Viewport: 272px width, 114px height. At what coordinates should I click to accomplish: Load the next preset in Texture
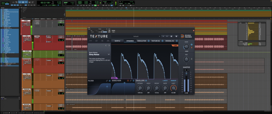[167, 36]
